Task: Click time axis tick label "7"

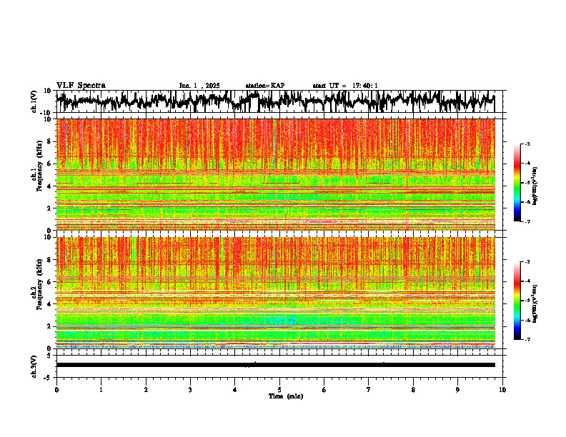Action: click(369, 390)
